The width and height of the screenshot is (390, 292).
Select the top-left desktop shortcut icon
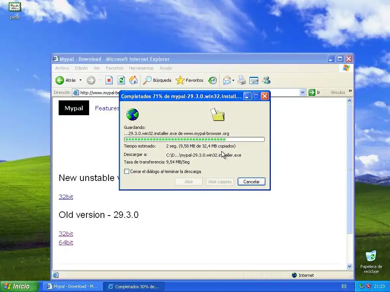tap(15, 10)
